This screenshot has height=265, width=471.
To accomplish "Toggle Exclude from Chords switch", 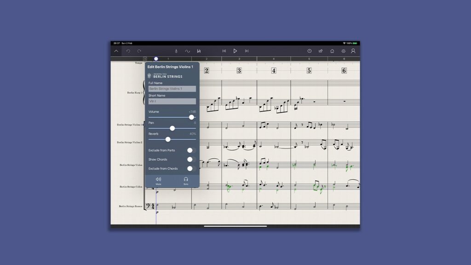I will [191, 168].
